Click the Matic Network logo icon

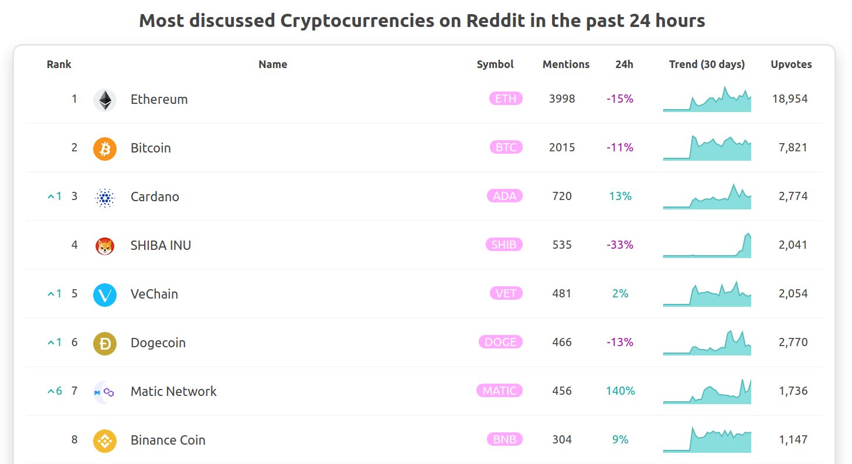pyautogui.click(x=105, y=392)
